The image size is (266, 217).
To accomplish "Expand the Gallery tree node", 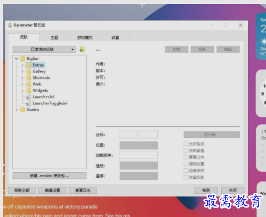I will click(x=22, y=71).
